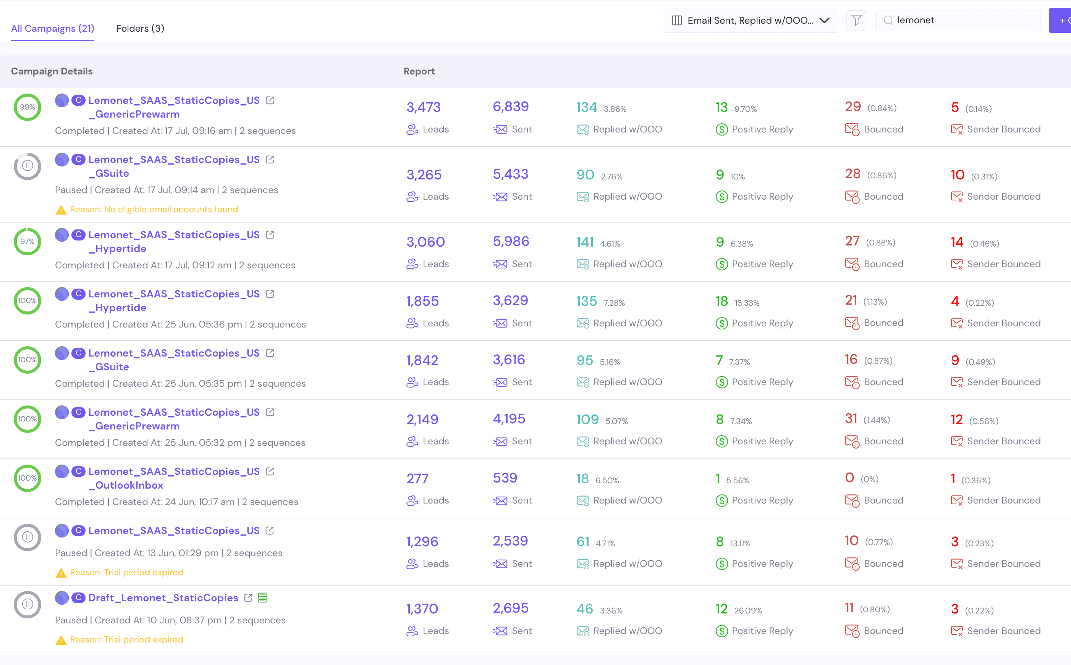The height and width of the screenshot is (665, 1071).
Task: Switch to the Folders (3) tab
Action: point(140,28)
